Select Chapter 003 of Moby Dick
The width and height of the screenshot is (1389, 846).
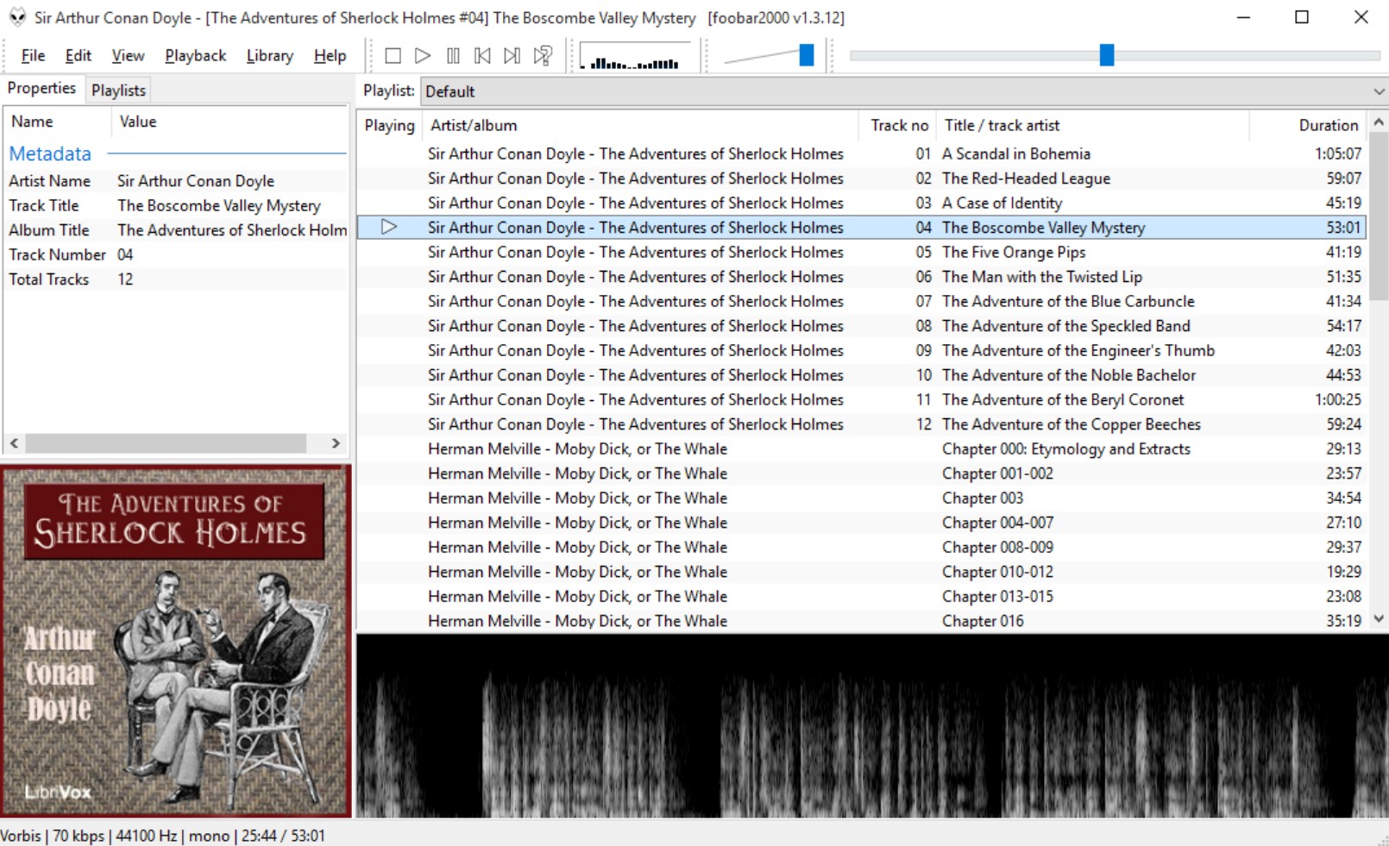[x=863, y=498]
